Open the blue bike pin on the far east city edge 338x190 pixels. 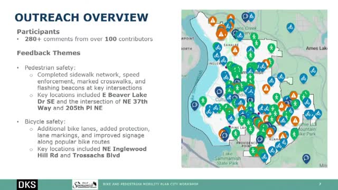(x=318, y=113)
